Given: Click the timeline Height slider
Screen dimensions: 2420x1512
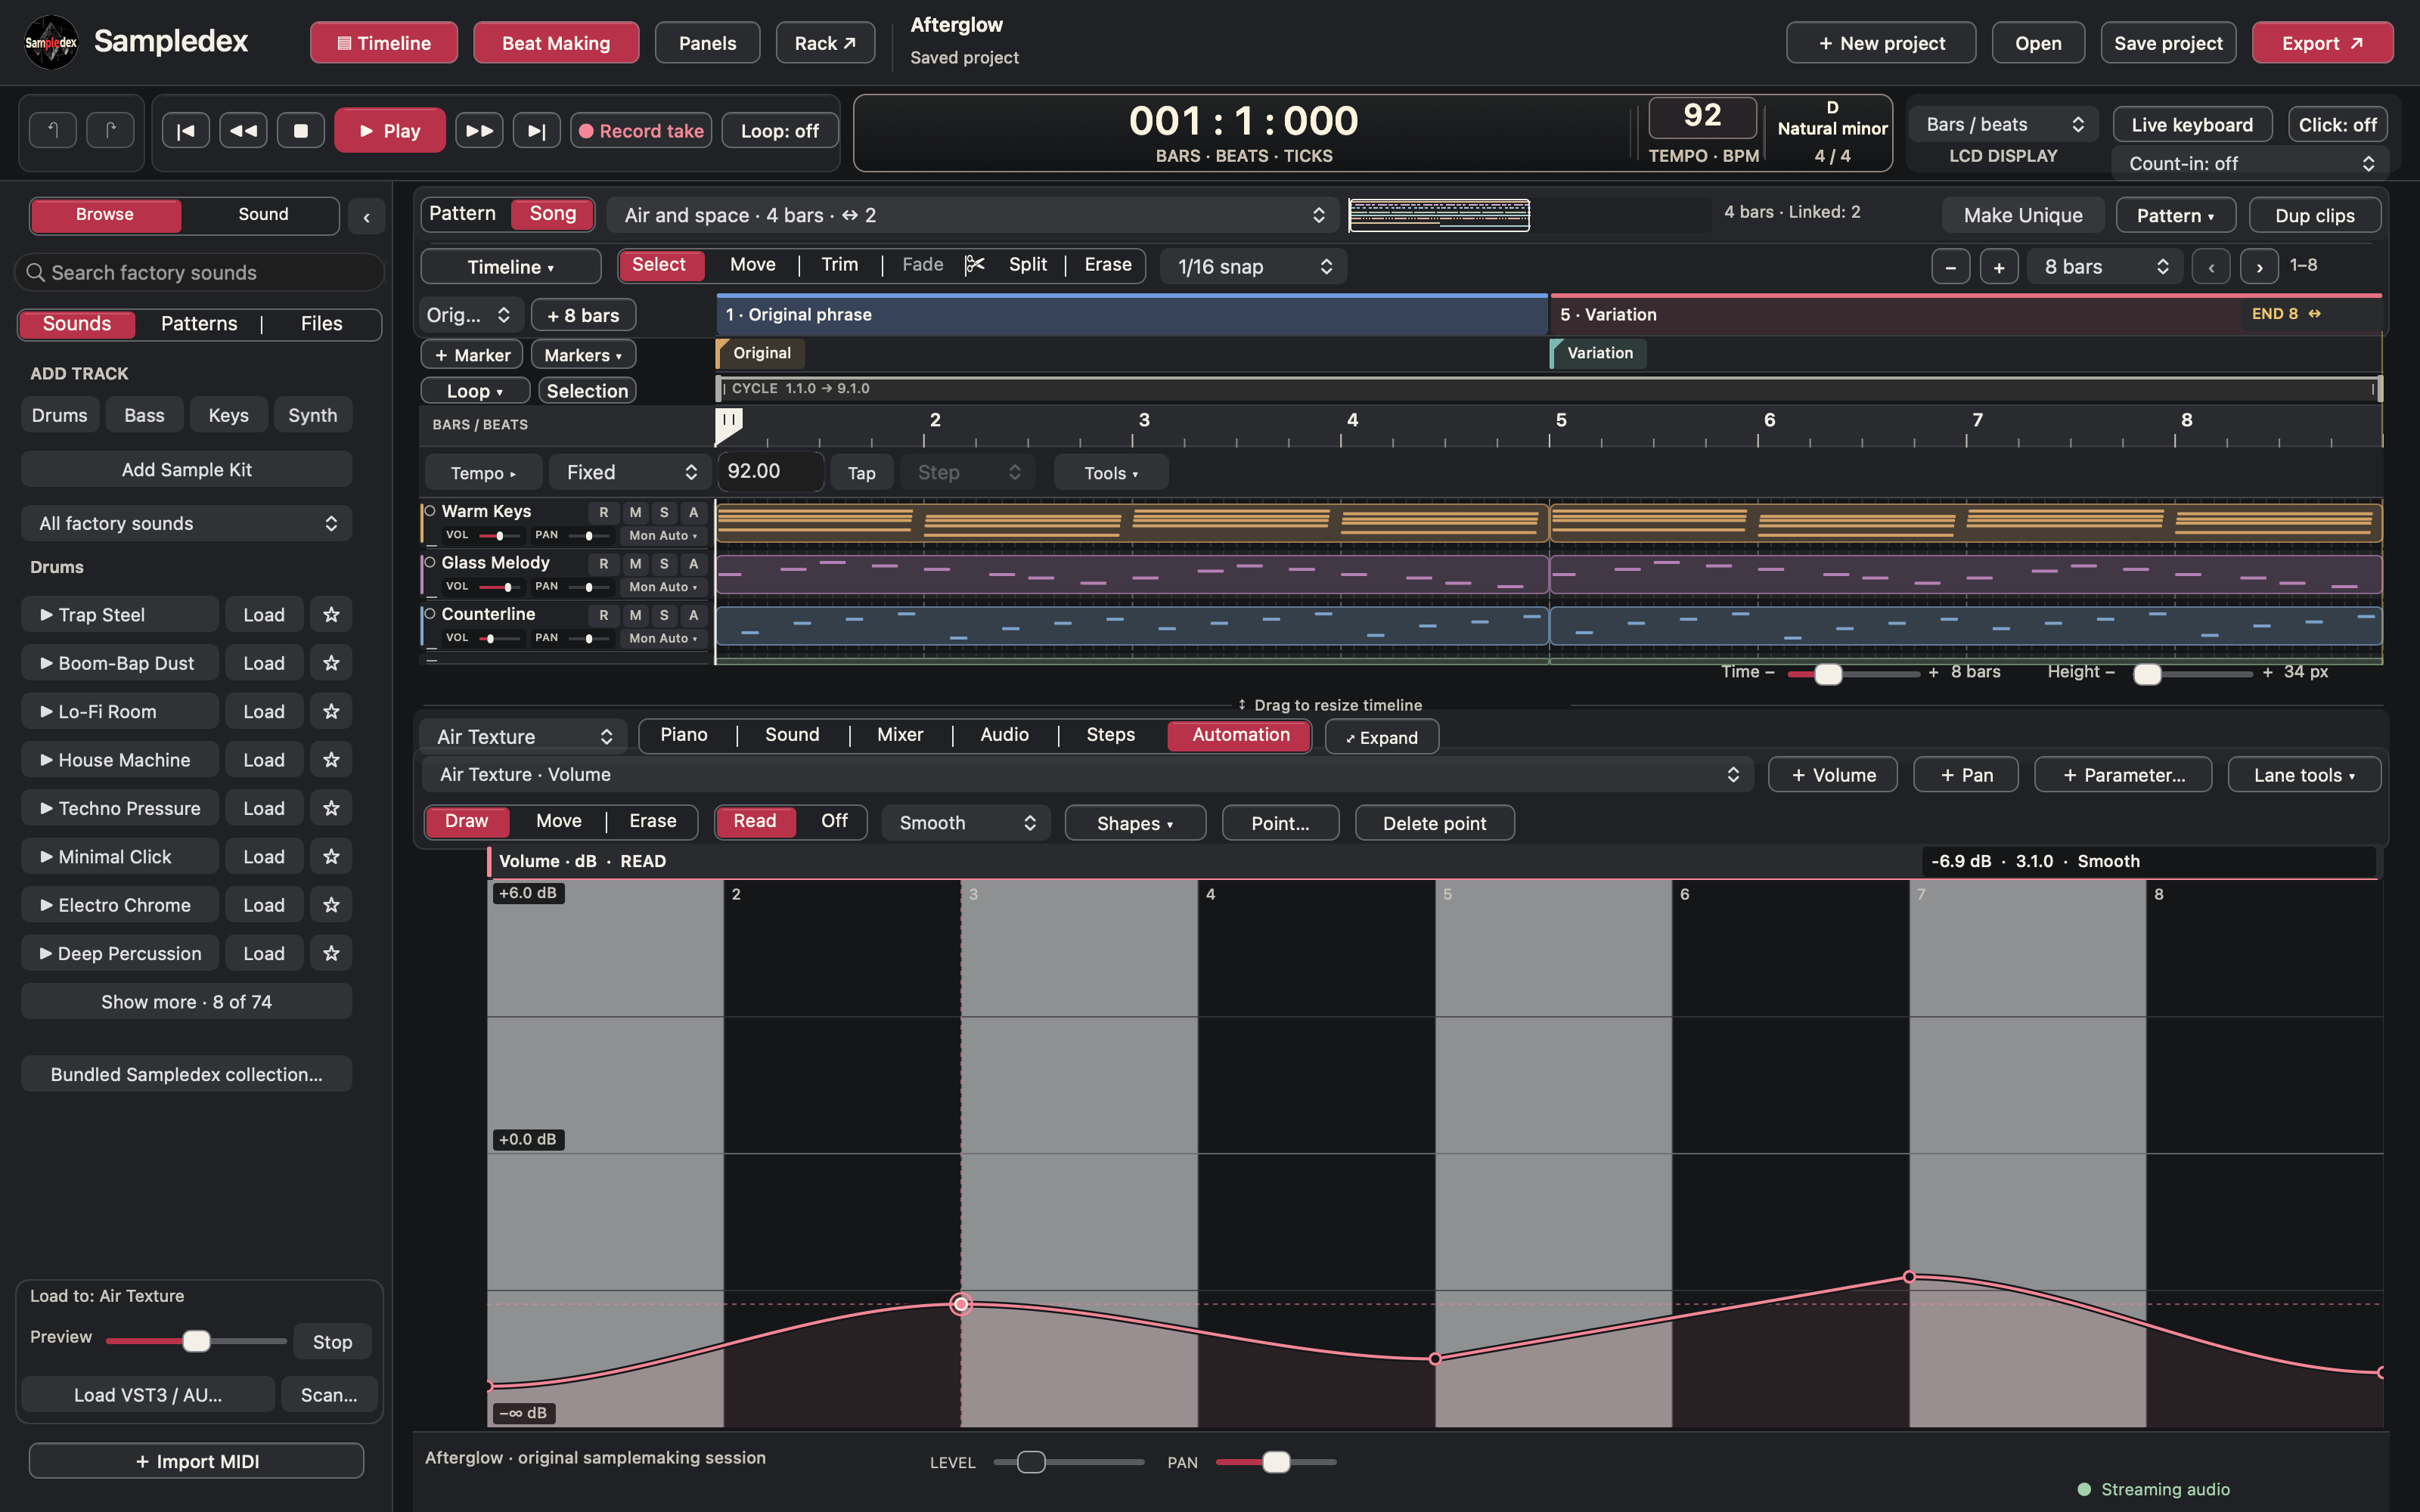Looking at the screenshot, I should [2192, 674].
